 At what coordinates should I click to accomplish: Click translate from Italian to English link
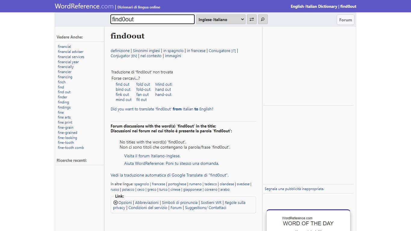click(162, 109)
